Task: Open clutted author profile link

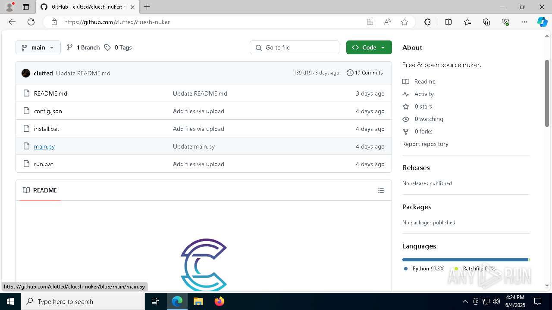Action: tap(43, 73)
